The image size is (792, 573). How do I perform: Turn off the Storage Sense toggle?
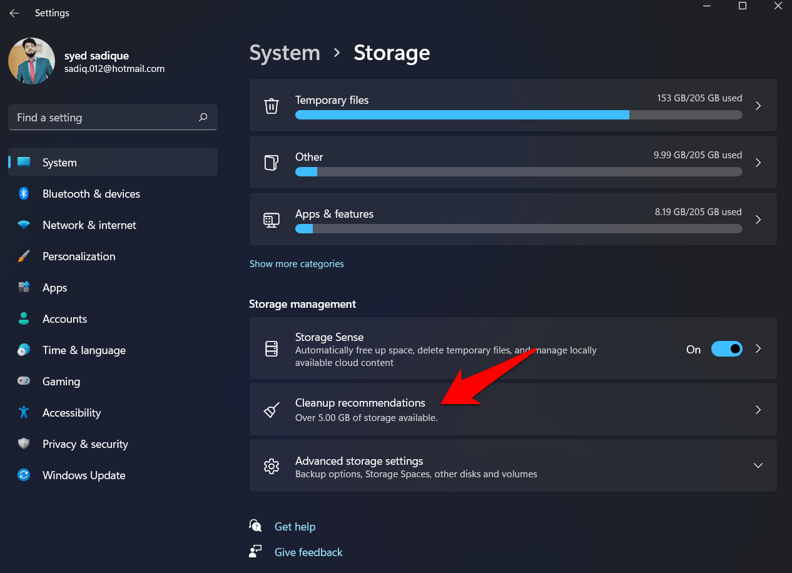tap(726, 349)
